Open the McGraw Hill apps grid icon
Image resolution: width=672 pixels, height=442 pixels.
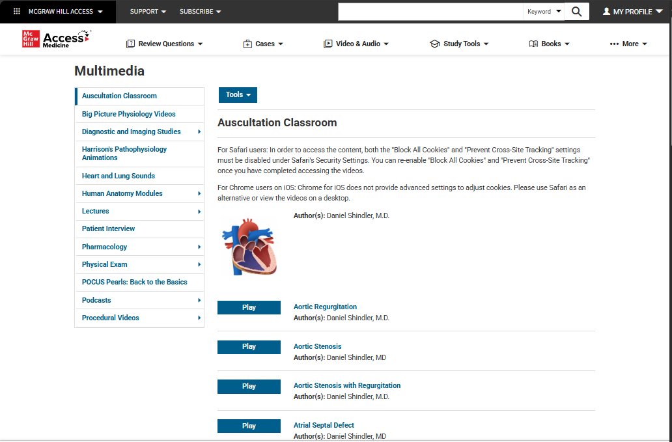point(17,12)
